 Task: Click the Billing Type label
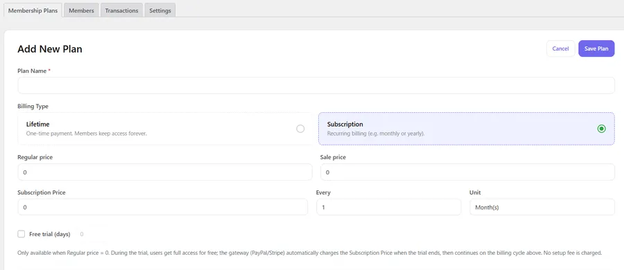coord(33,106)
